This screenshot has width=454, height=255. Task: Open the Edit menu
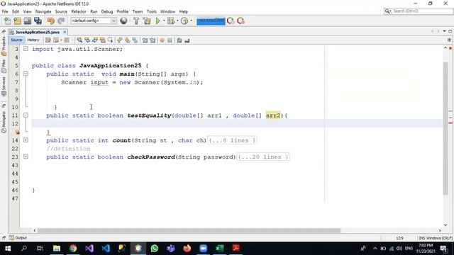click(16, 11)
